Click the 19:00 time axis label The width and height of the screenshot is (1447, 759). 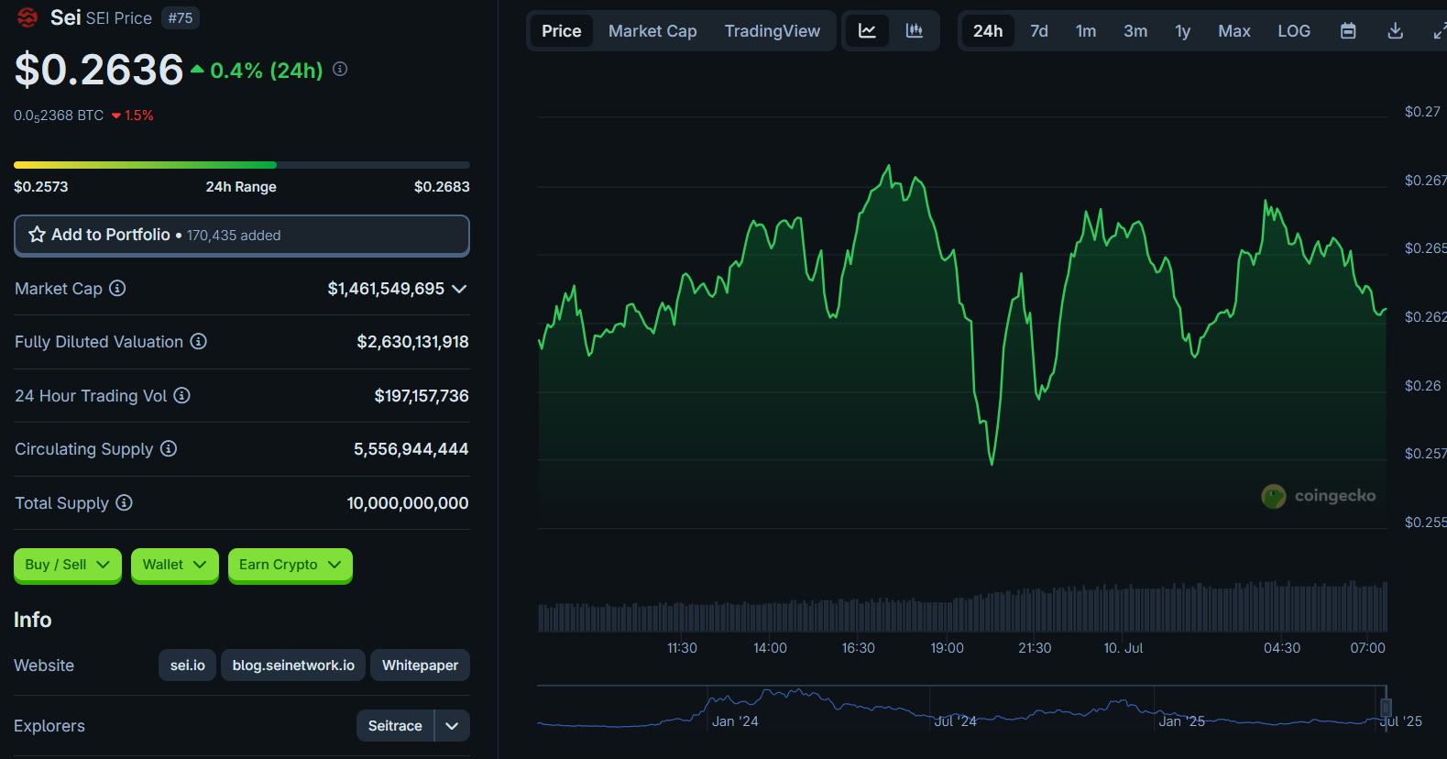pyautogui.click(x=947, y=648)
